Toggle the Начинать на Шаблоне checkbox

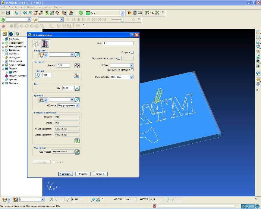132,70
